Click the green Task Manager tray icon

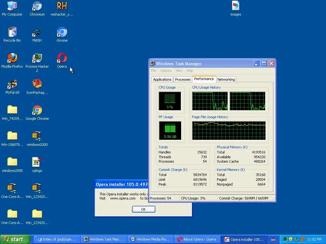285,239
